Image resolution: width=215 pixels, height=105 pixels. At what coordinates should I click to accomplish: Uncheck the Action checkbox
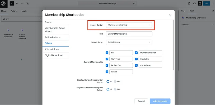click(107, 72)
